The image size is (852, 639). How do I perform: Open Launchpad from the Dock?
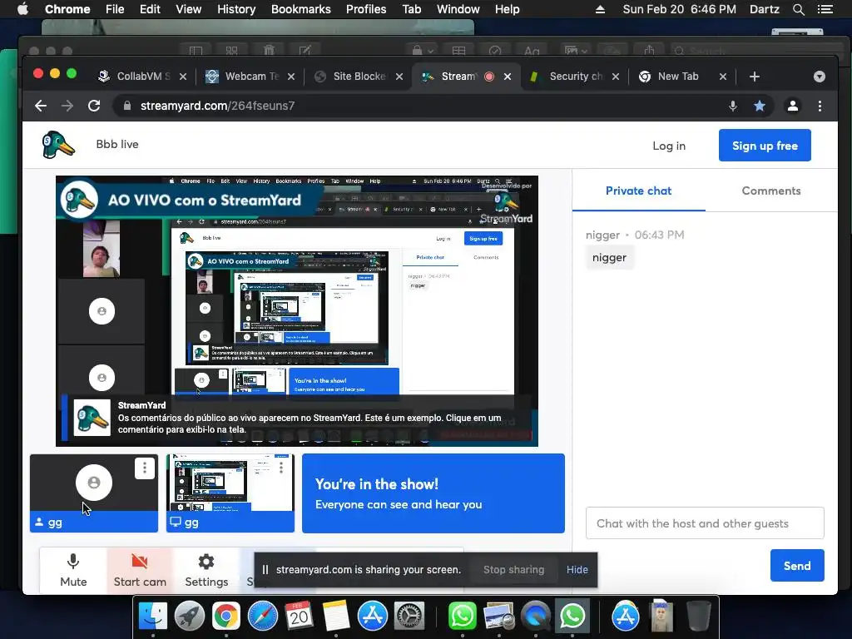pos(190,617)
